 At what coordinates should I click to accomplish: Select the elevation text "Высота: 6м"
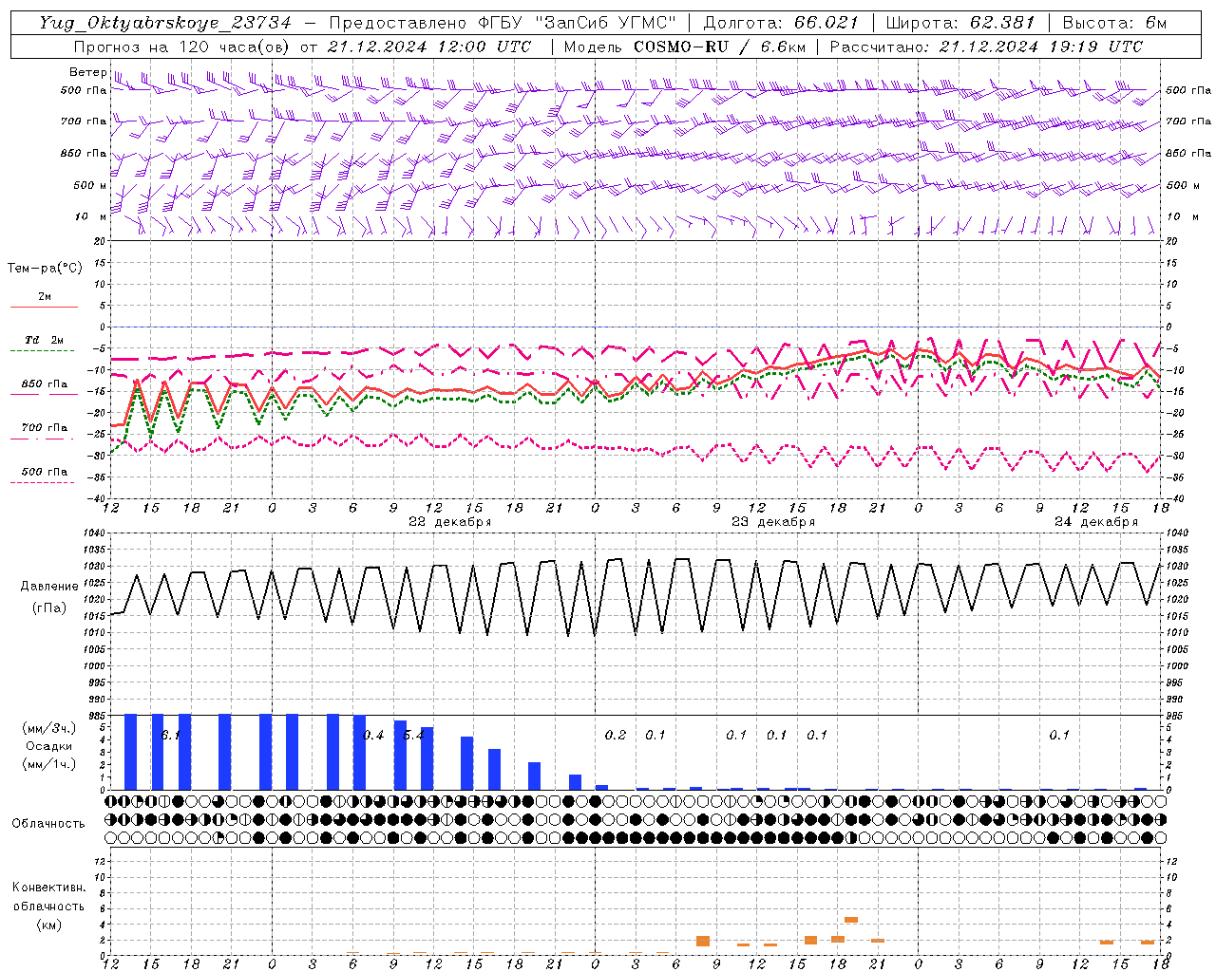click(x=1114, y=23)
